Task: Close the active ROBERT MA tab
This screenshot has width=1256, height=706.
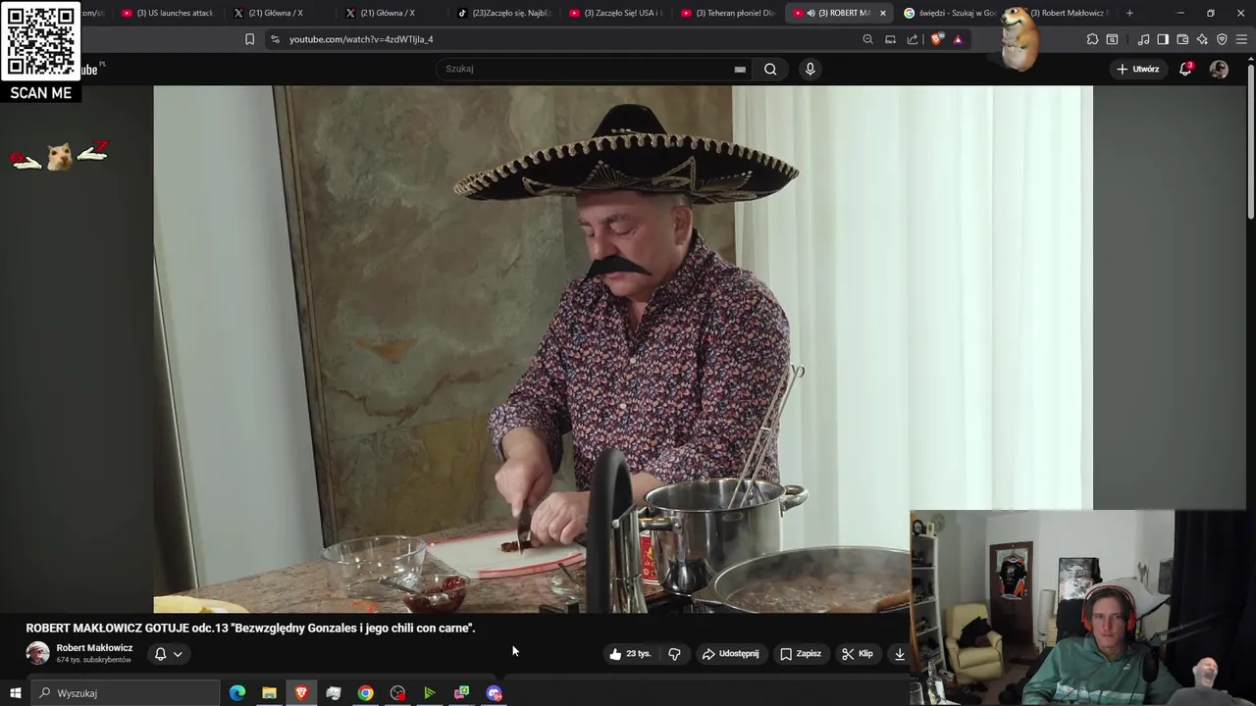Action: click(x=882, y=13)
